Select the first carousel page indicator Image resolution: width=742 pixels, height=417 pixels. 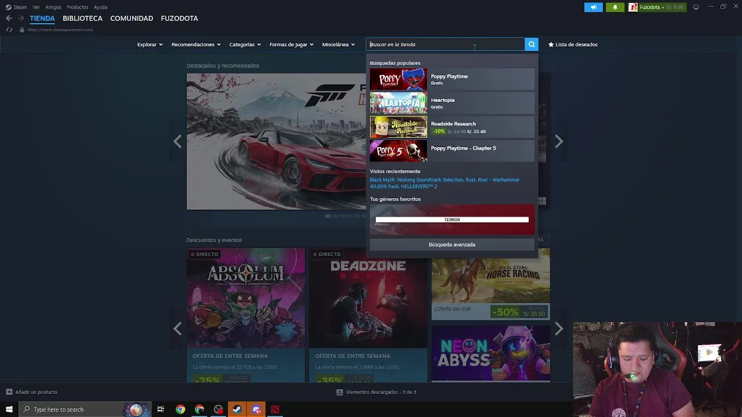click(328, 216)
